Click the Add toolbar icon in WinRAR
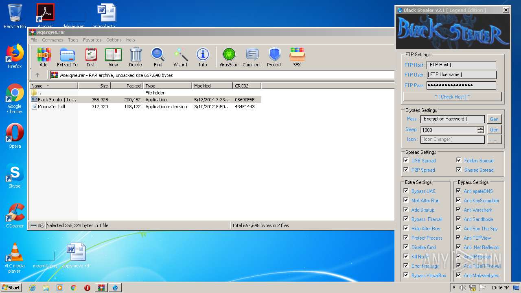 tap(44, 57)
